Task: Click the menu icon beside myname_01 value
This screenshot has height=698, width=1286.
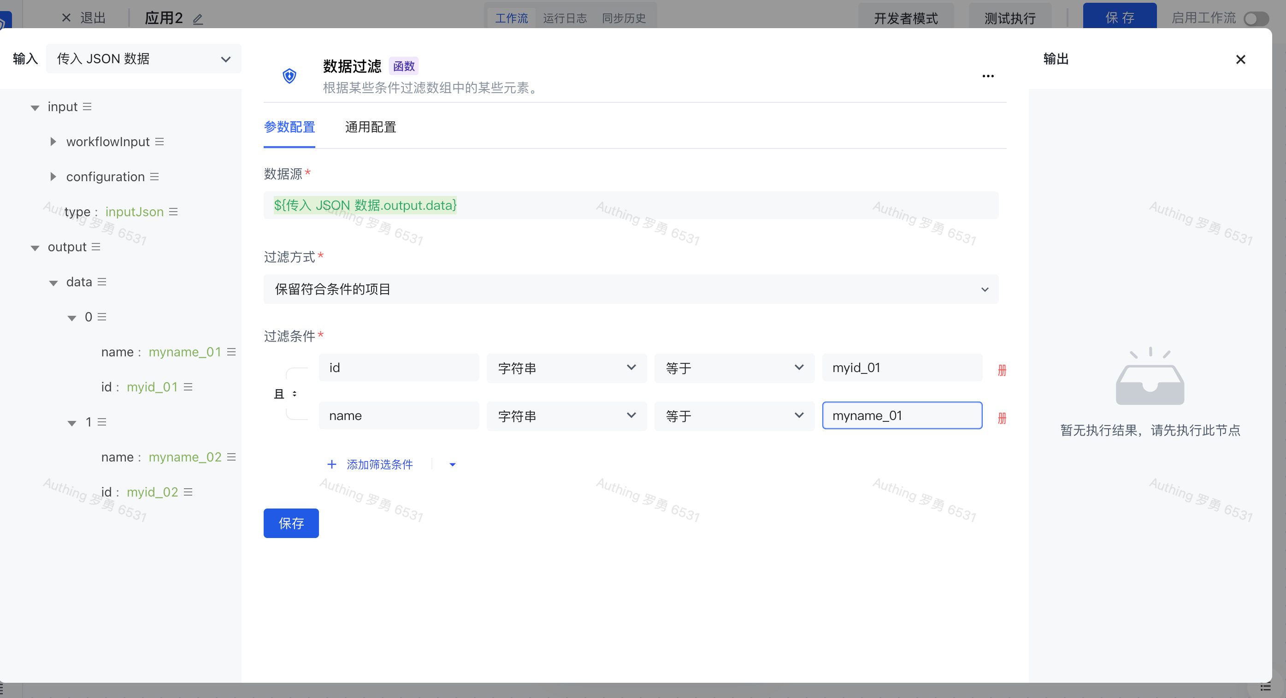Action: coord(231,352)
